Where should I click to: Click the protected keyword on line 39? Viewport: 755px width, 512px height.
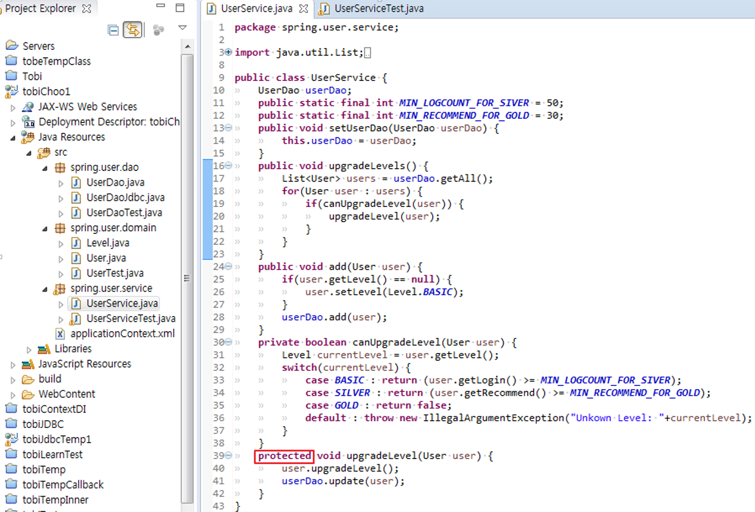tap(284, 455)
